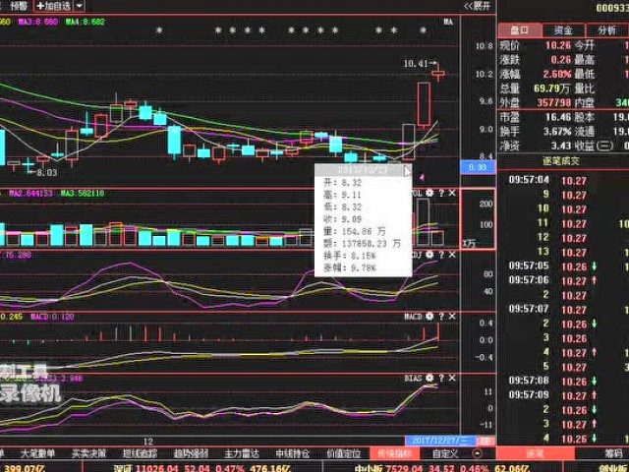The width and height of the screenshot is (629, 472).
Task: Select the 价值定位 bottom tab
Action: pyautogui.click(x=343, y=453)
